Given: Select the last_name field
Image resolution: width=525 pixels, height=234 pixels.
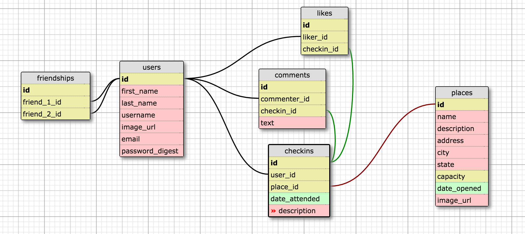Looking at the screenshot, I should [x=152, y=103].
